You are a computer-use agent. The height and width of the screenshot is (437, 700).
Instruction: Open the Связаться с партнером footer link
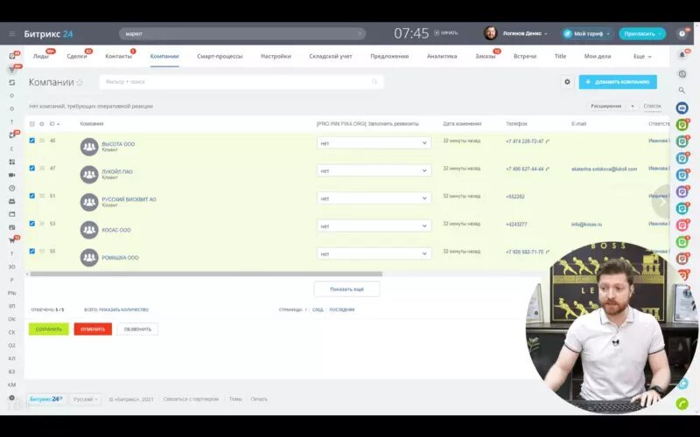click(191, 399)
